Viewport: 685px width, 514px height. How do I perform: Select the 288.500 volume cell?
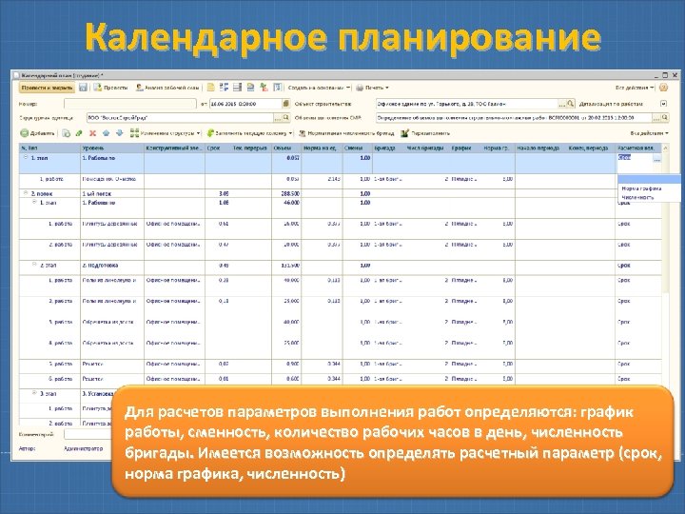click(x=286, y=193)
